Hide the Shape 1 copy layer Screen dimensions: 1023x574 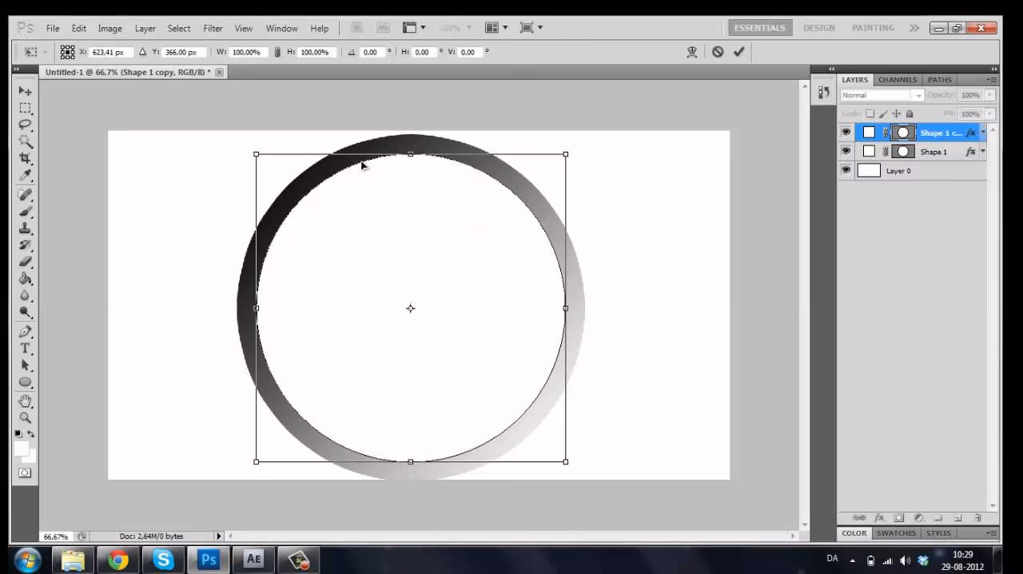846,133
